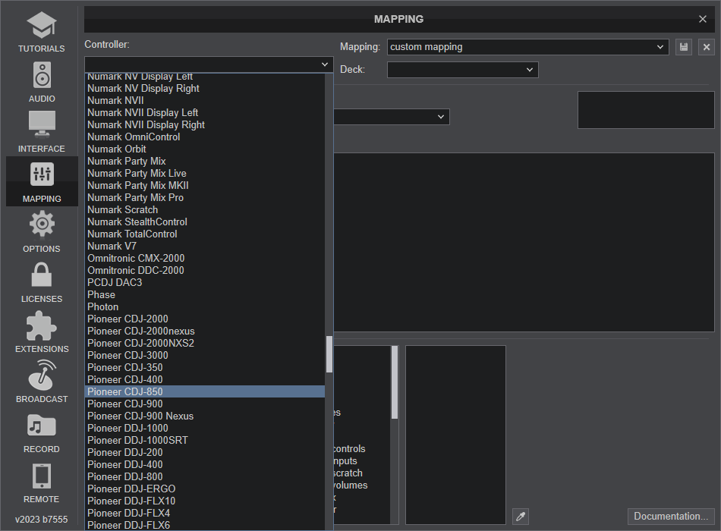
Task: Open the Audio settings speaker icon
Action: point(42,75)
